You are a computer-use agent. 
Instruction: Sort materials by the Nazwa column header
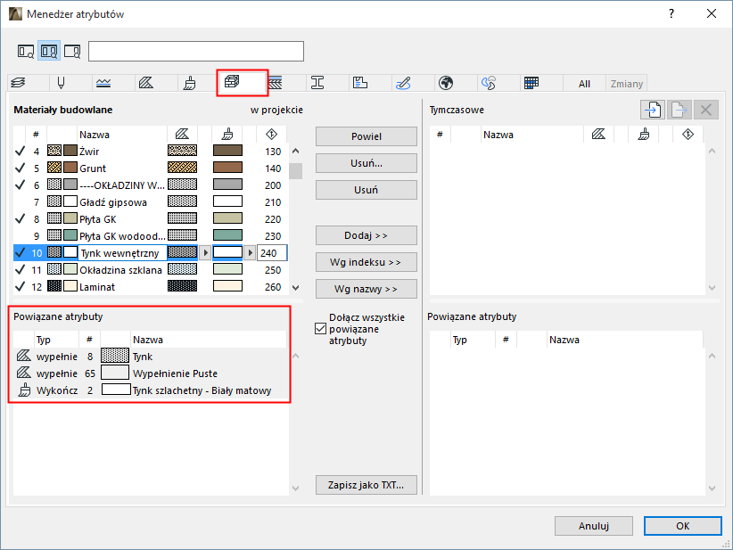121,135
